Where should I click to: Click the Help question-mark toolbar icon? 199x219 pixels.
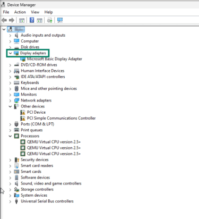(32, 20)
